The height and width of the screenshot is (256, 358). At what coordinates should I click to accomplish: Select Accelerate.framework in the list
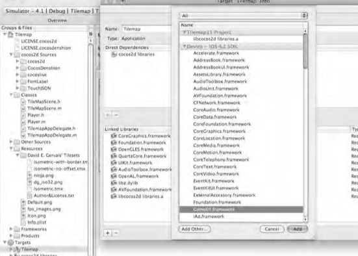(x=241, y=53)
